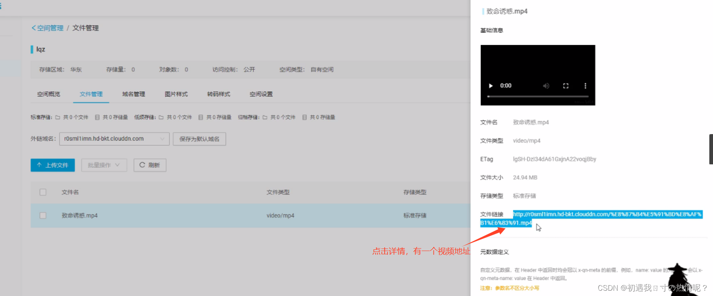Seek on the video progress bar
This screenshot has height=296, width=713.
(x=538, y=96)
